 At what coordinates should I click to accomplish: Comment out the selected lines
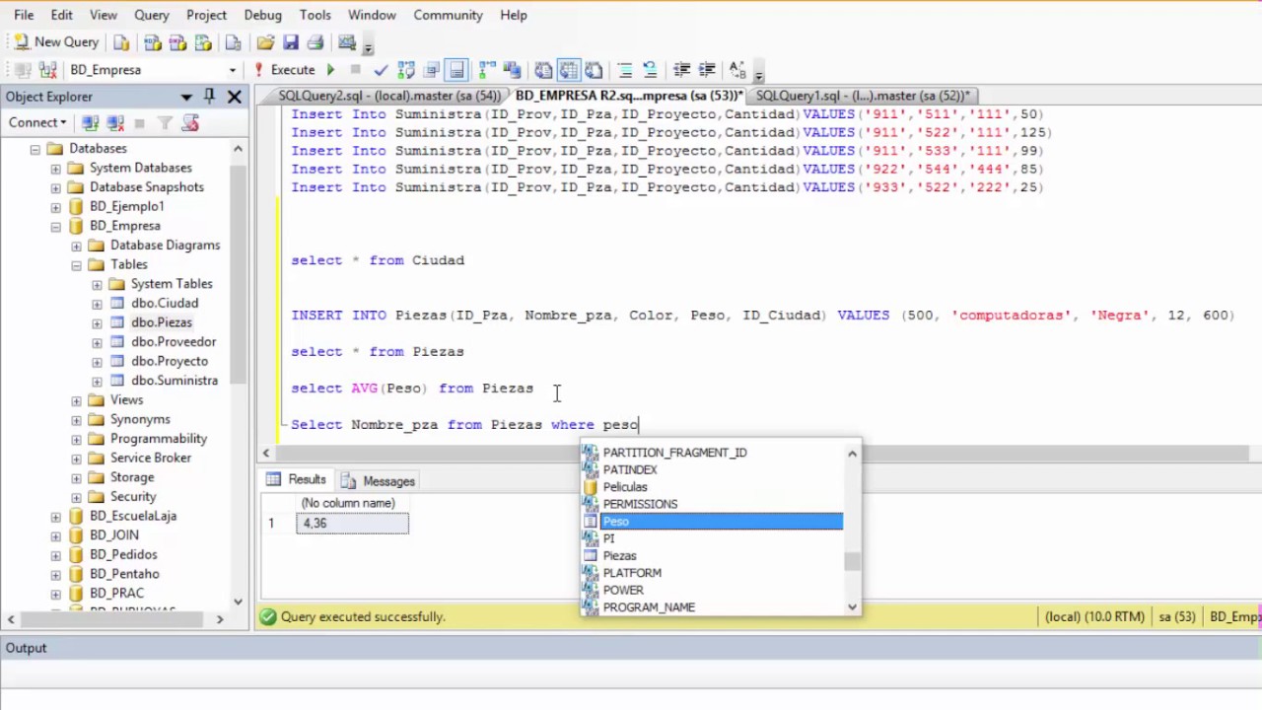click(x=625, y=70)
